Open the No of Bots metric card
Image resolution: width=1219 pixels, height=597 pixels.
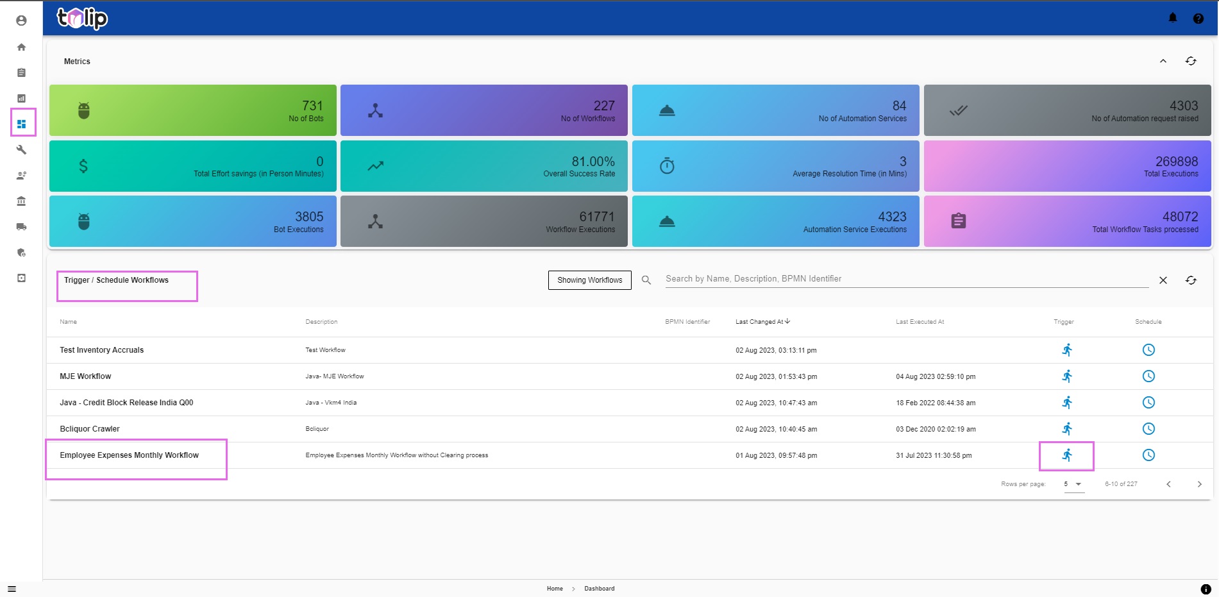pos(193,110)
